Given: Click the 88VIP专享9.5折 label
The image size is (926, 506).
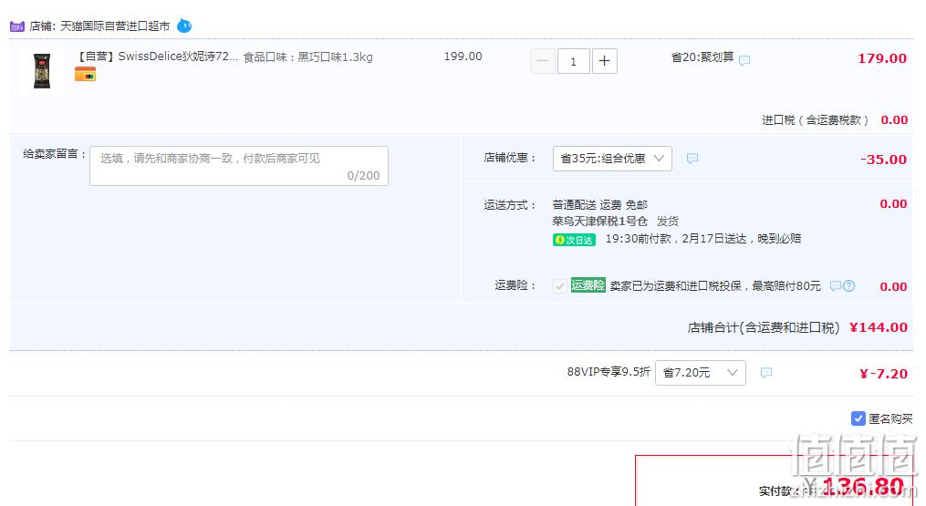Looking at the screenshot, I should tap(609, 372).
